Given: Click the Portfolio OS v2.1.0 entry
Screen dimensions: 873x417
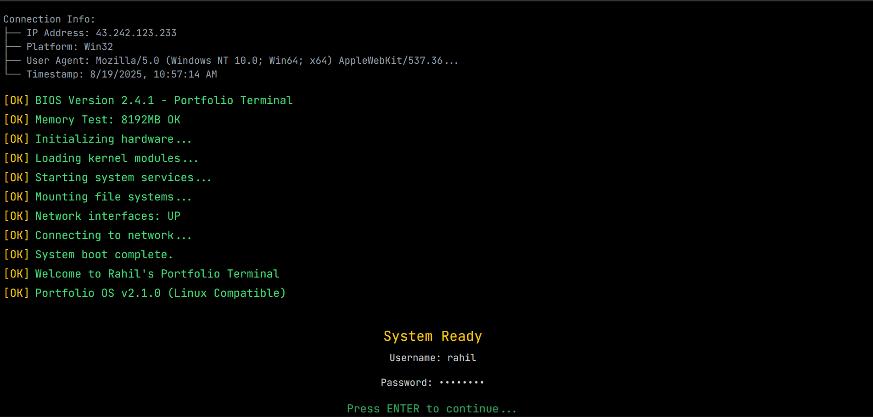Looking at the screenshot, I should [x=144, y=293].
